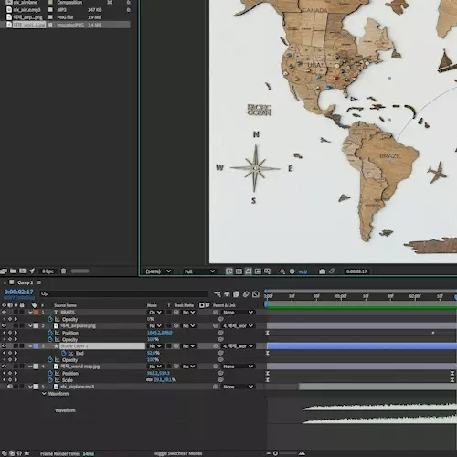This screenshot has width=457, height=457.
Task: Click 8 bpc color depth button
Action: pyautogui.click(x=48, y=271)
